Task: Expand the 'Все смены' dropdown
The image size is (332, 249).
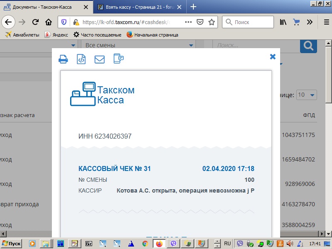Action: [x=138, y=45]
